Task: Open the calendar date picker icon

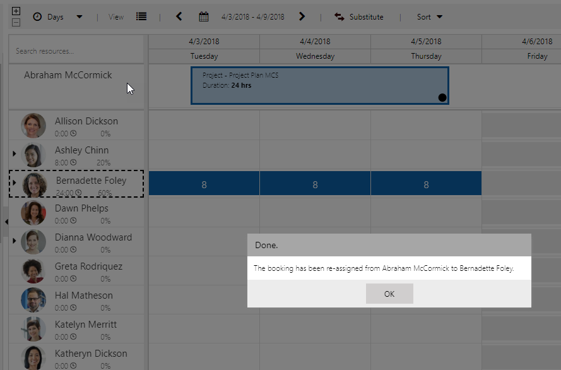Action: coord(204,17)
